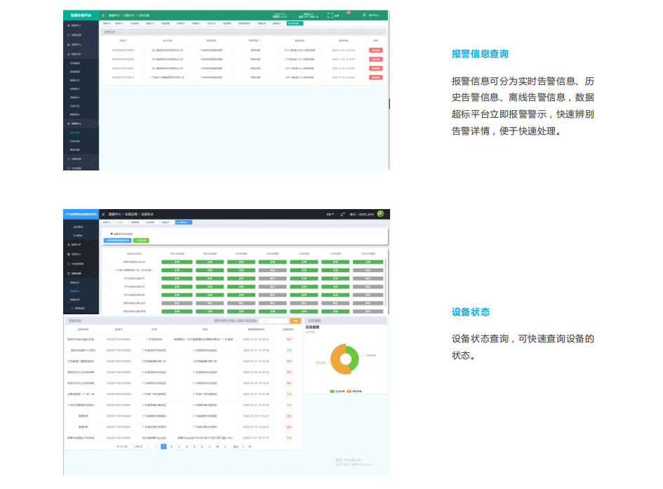Click the previous page arrow in the pagination

pyautogui.click(x=156, y=446)
